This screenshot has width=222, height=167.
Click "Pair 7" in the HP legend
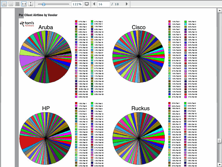[85, 111]
